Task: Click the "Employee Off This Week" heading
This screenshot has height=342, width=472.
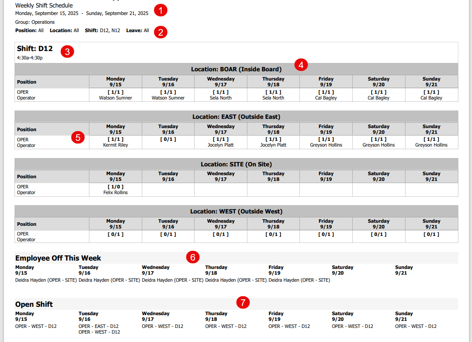Action: [x=58, y=258]
